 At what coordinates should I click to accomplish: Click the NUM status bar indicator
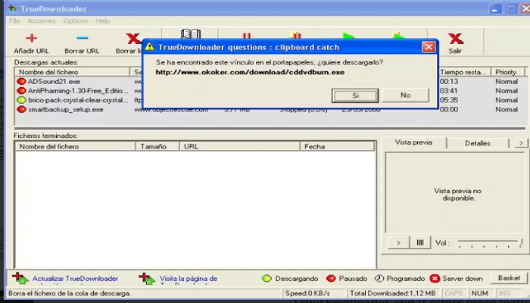pyautogui.click(x=479, y=293)
